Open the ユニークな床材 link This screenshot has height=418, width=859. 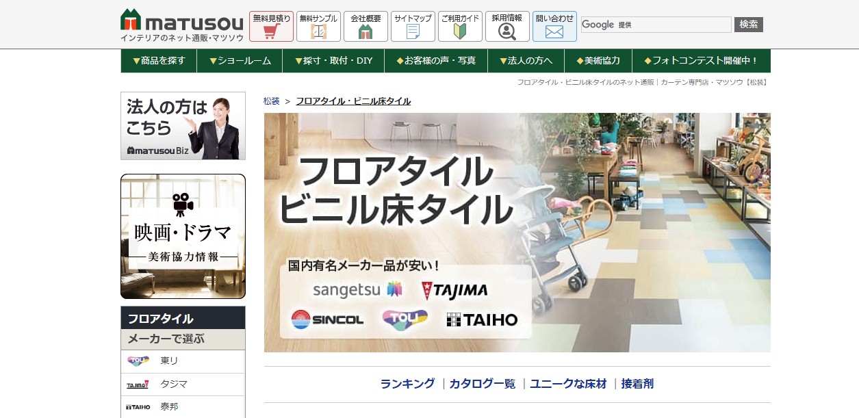[568, 384]
